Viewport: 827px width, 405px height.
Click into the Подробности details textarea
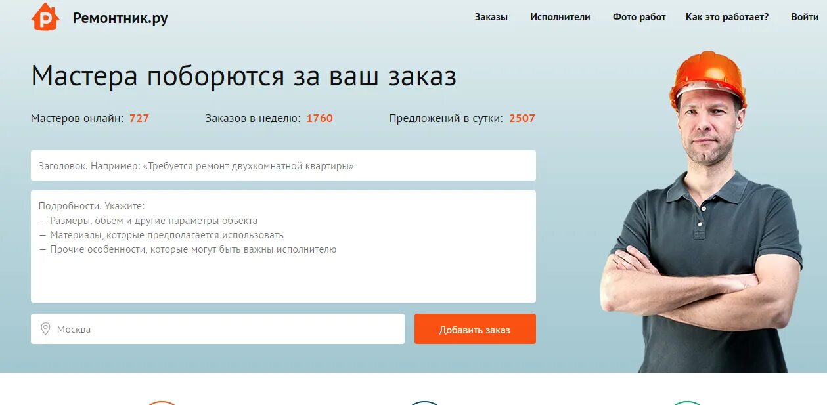point(283,246)
